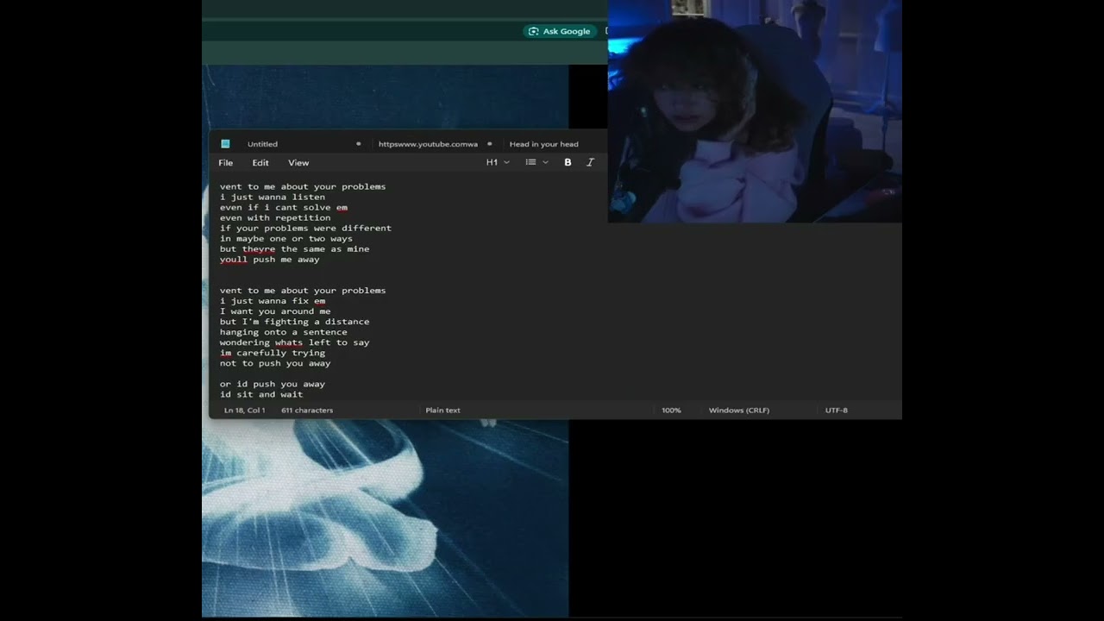The image size is (1104, 621).
Task: Click the Plain text status entry
Action: click(442, 411)
